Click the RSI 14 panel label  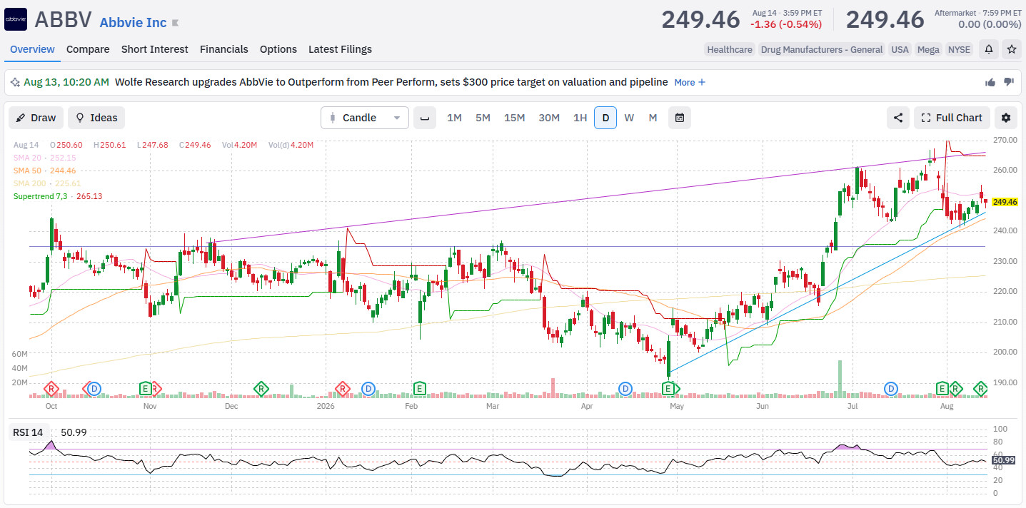pos(28,432)
